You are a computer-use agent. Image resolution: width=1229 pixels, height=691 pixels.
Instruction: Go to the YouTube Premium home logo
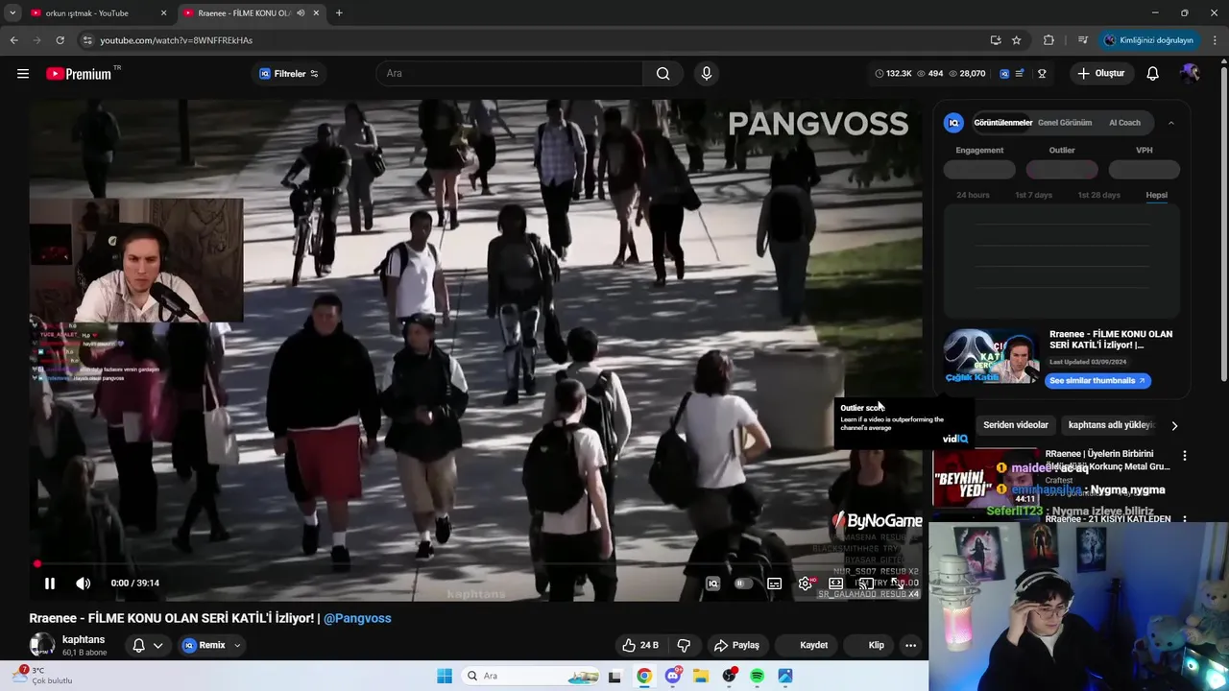tap(79, 74)
